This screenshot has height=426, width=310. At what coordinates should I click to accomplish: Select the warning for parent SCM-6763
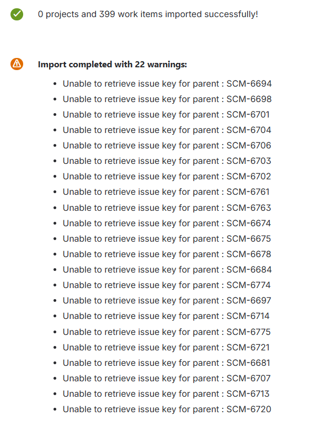pyautogui.click(x=167, y=208)
